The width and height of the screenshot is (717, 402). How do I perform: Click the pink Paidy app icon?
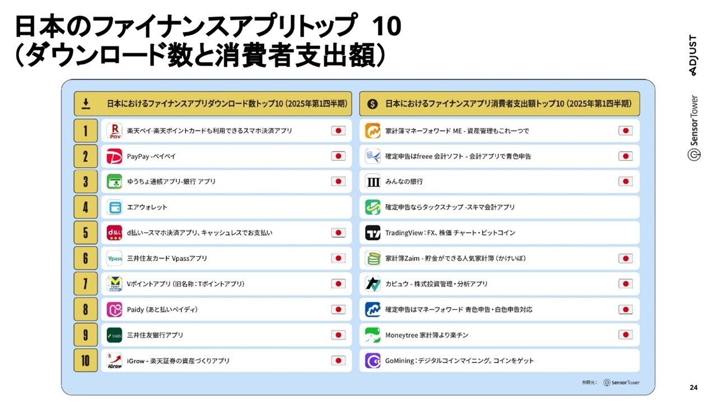pyautogui.click(x=114, y=309)
